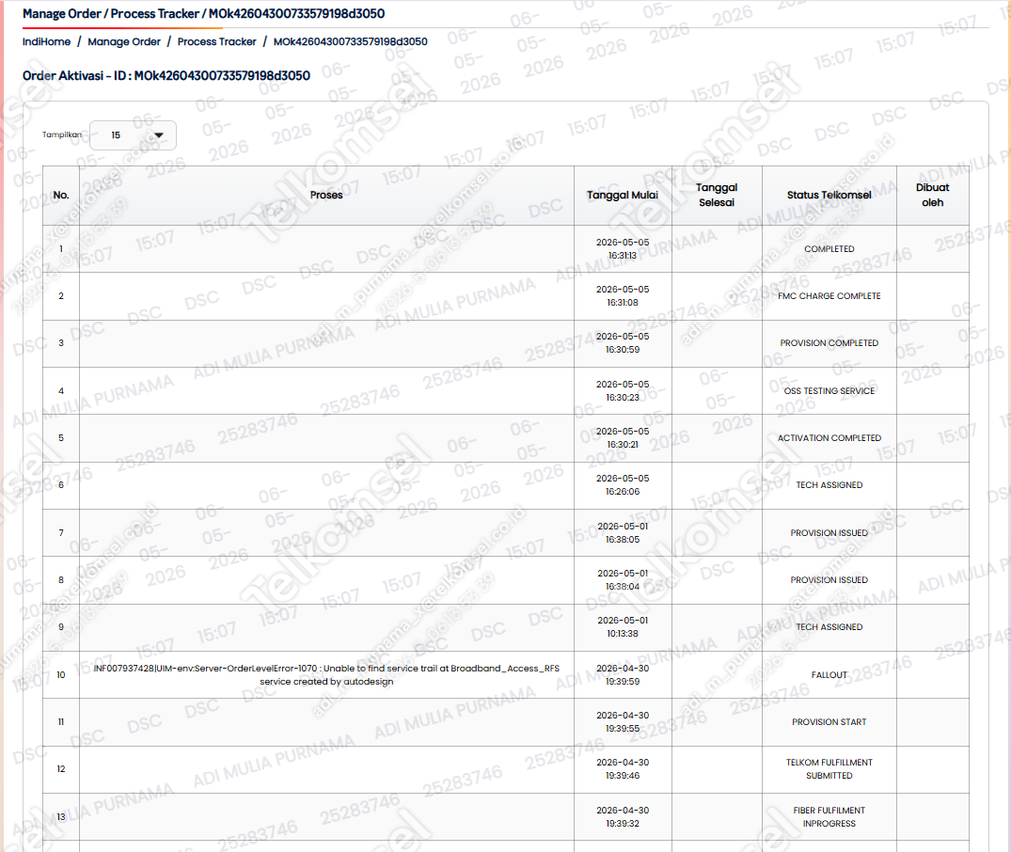Click date 2026-05-01 16:38:04
The image size is (1011, 852).
[623, 580]
